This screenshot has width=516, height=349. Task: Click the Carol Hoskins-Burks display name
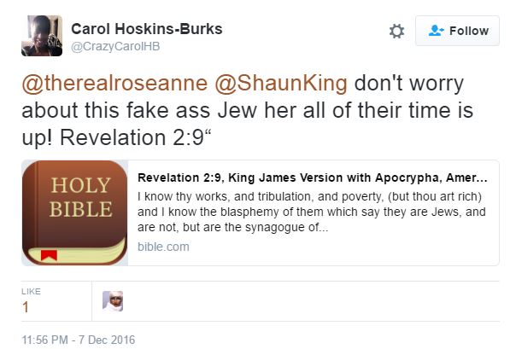click(147, 29)
